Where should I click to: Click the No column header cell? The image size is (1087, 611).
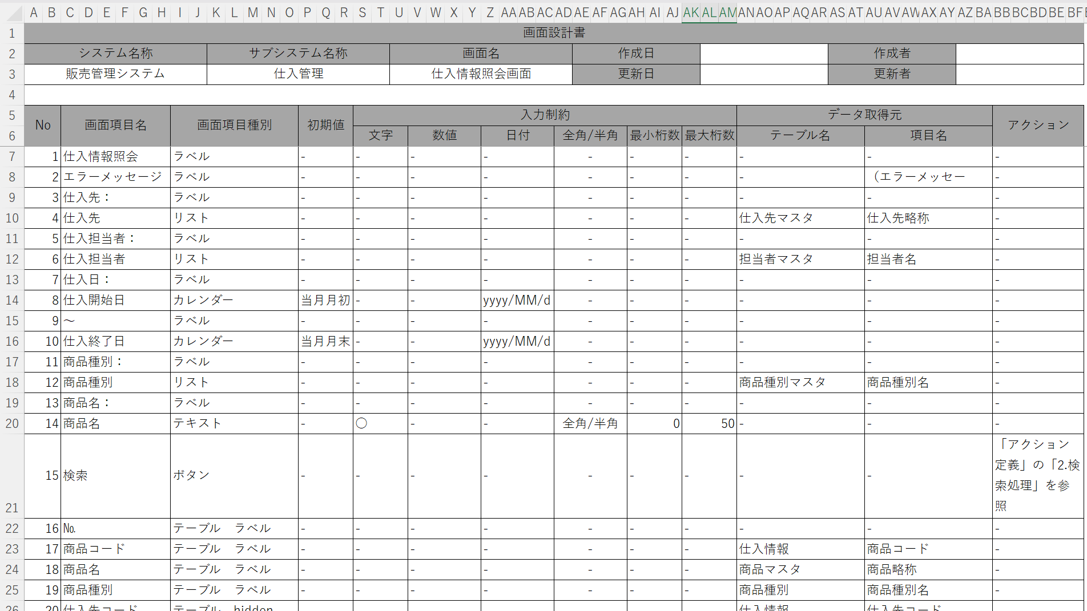(x=43, y=126)
